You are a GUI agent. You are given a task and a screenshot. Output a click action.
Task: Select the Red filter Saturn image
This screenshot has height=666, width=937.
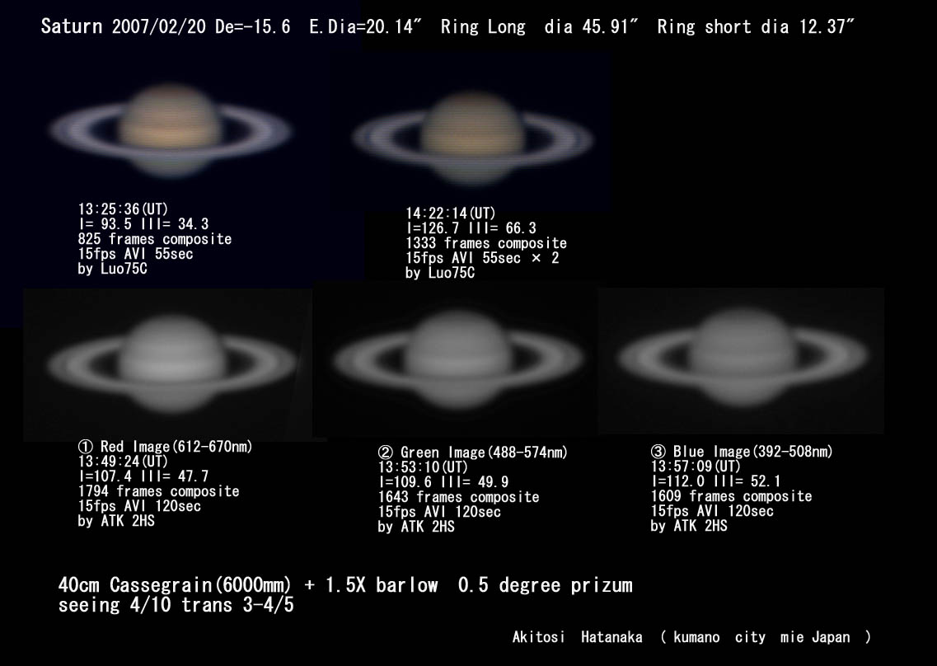coord(171,363)
